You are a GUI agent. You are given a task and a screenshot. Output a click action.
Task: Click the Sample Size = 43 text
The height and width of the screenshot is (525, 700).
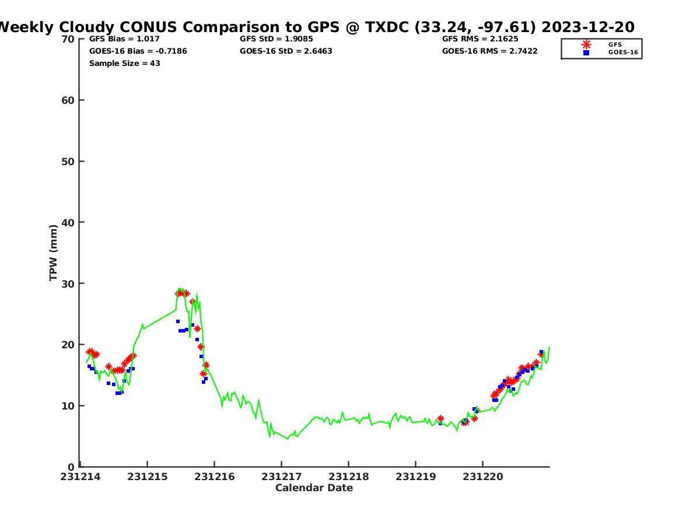(124, 63)
